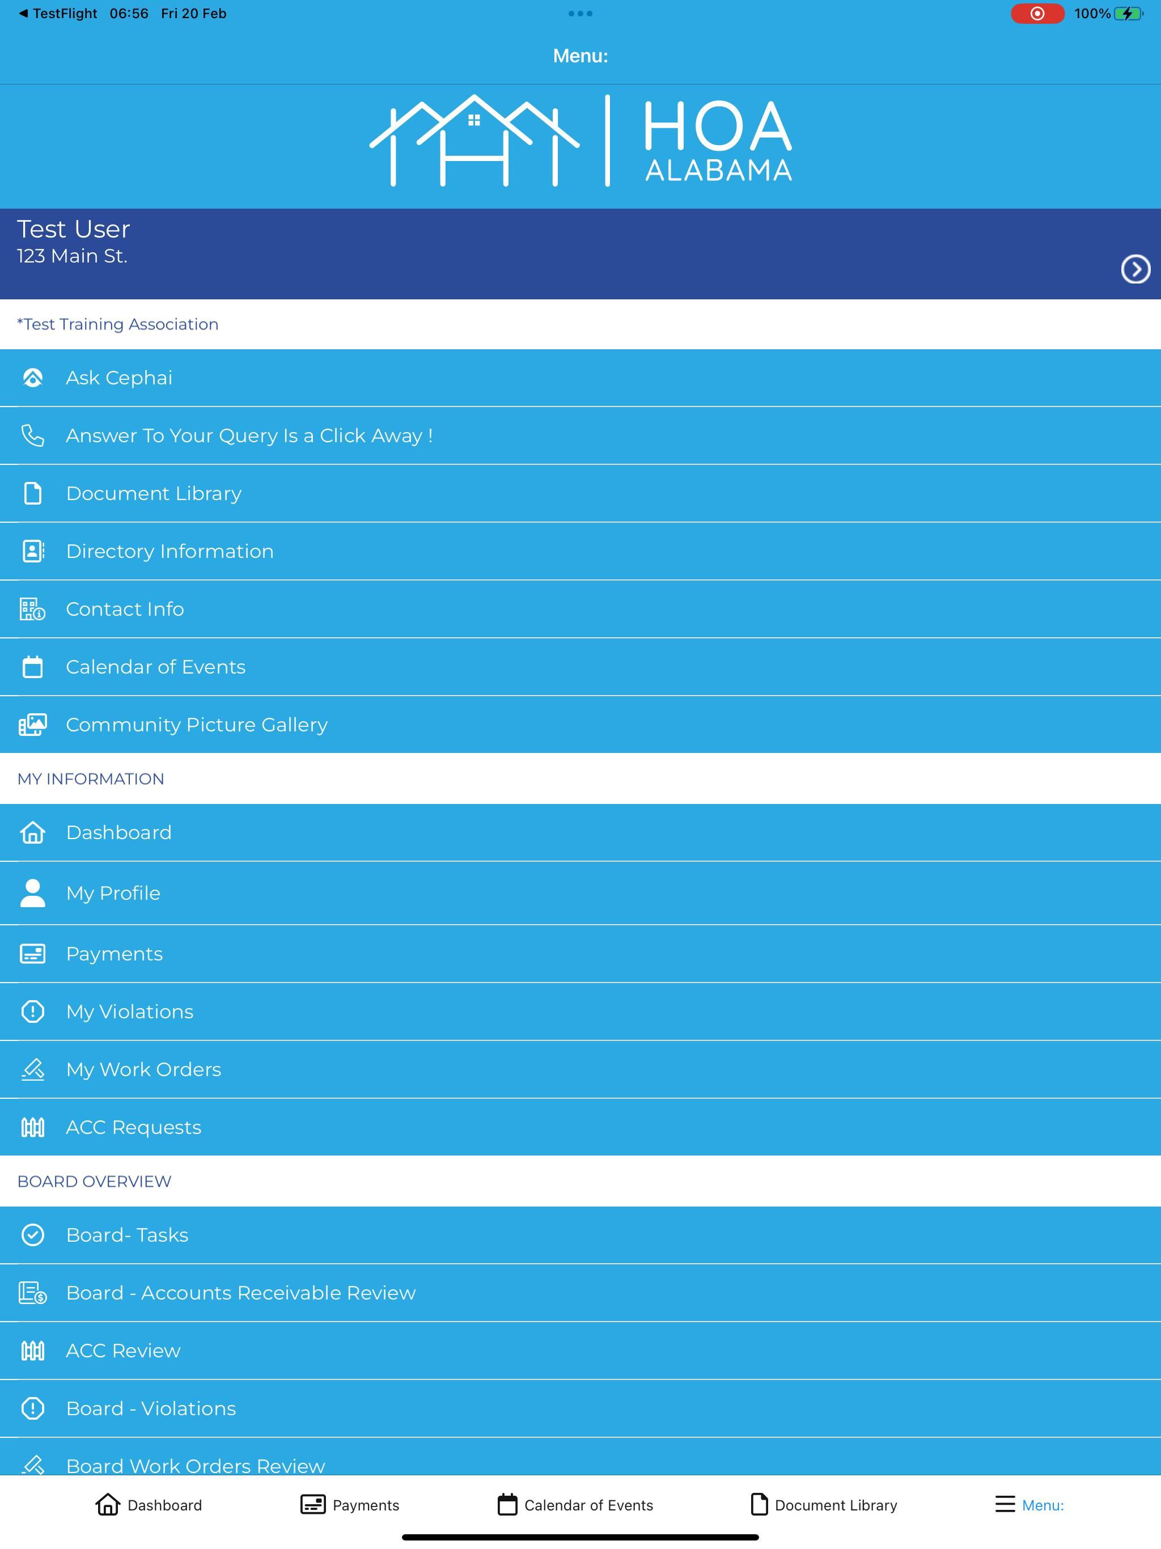Tap the Contact Info building icon

pos(33,610)
